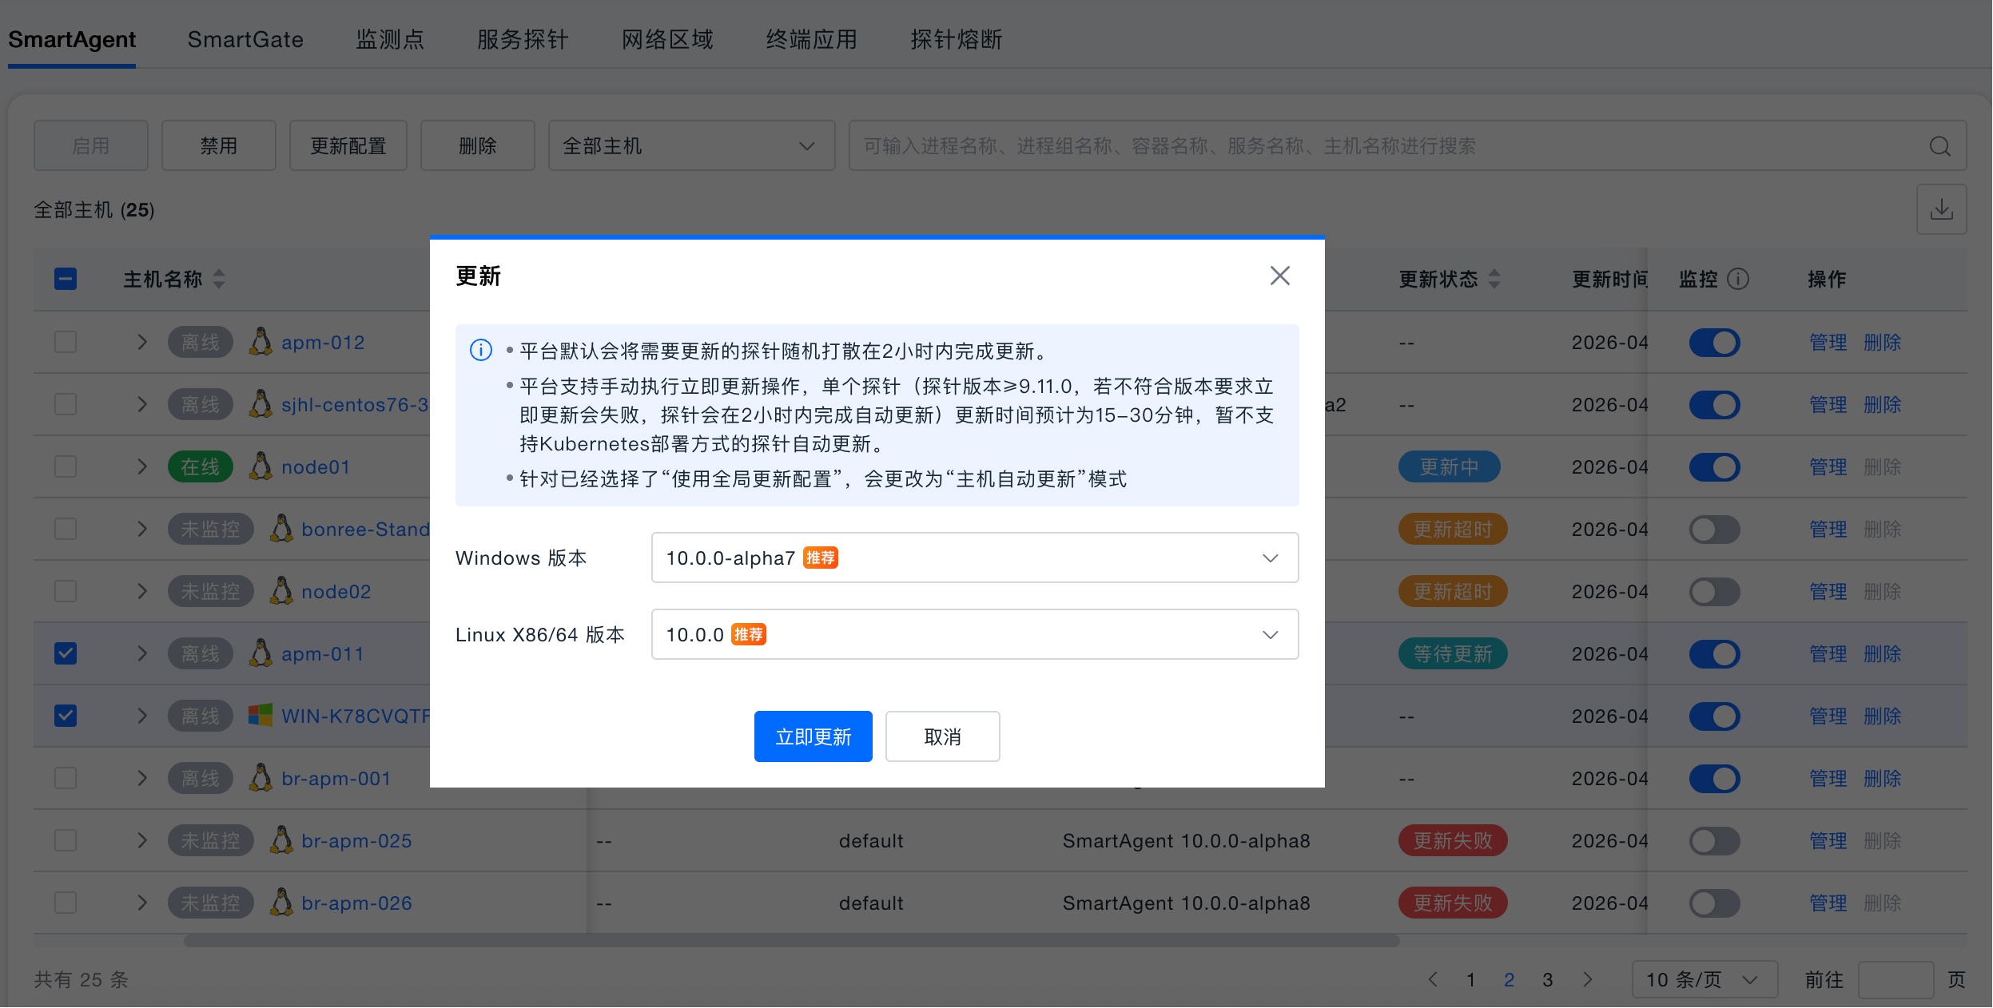
Task: Sort by 主机名称 sort arrows
Action: [219, 279]
